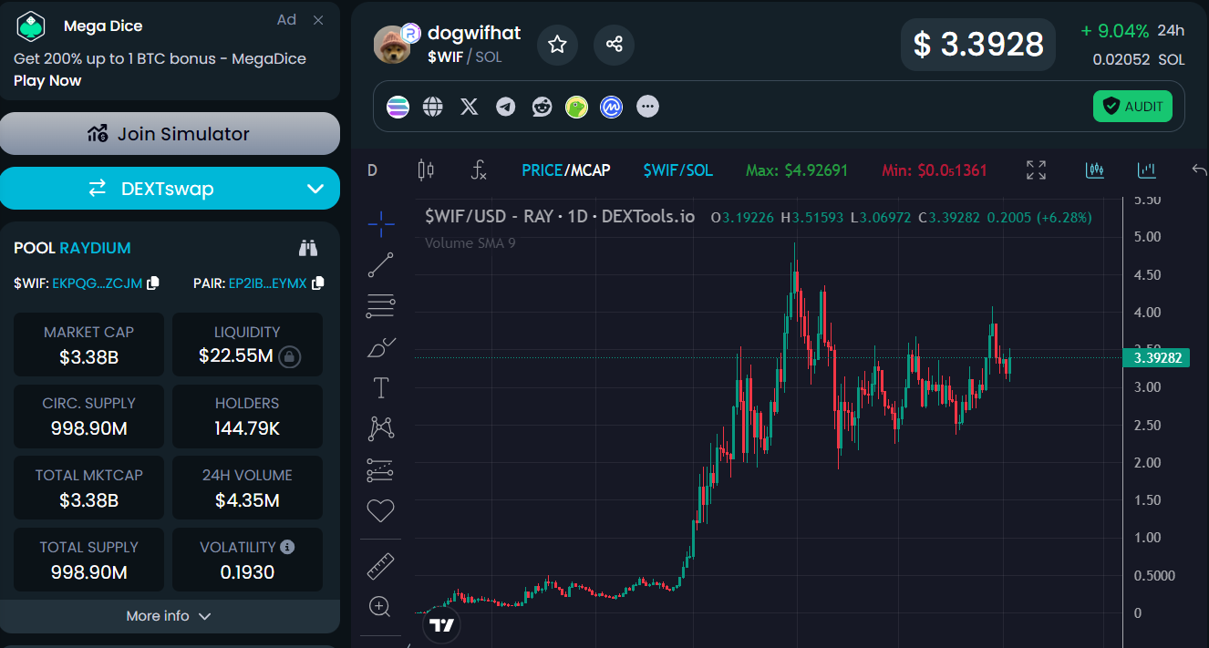Click the Join Simulator button

click(170, 134)
